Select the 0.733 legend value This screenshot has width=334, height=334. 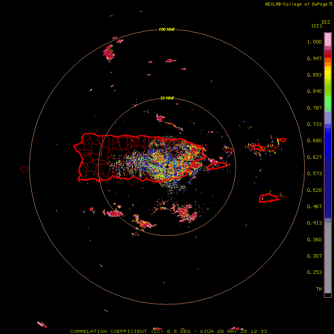[x=314, y=124]
